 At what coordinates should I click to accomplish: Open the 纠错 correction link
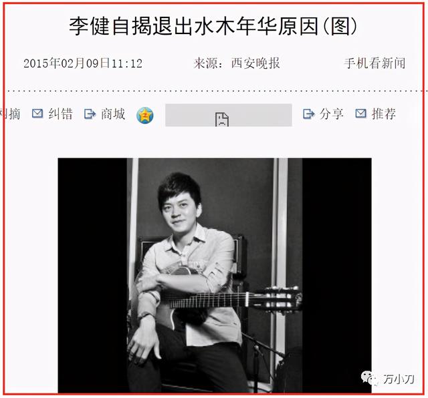click(x=61, y=114)
